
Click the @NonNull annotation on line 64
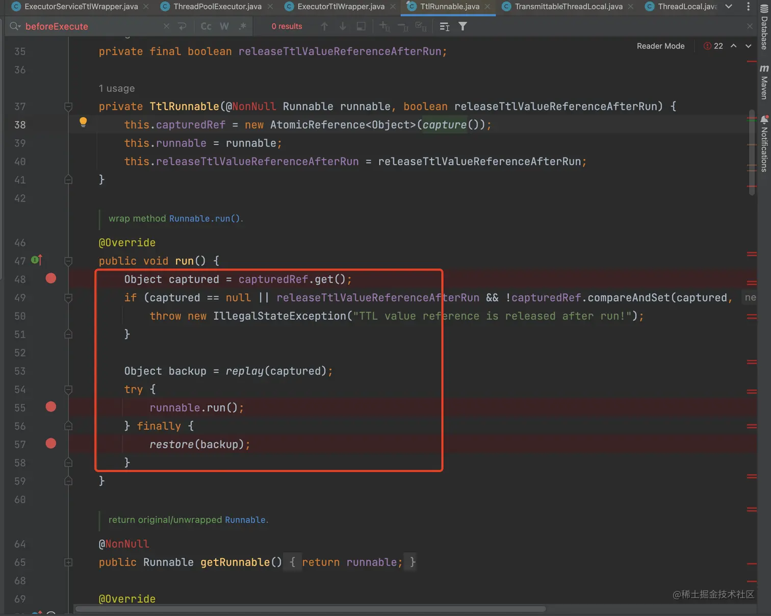[124, 544]
